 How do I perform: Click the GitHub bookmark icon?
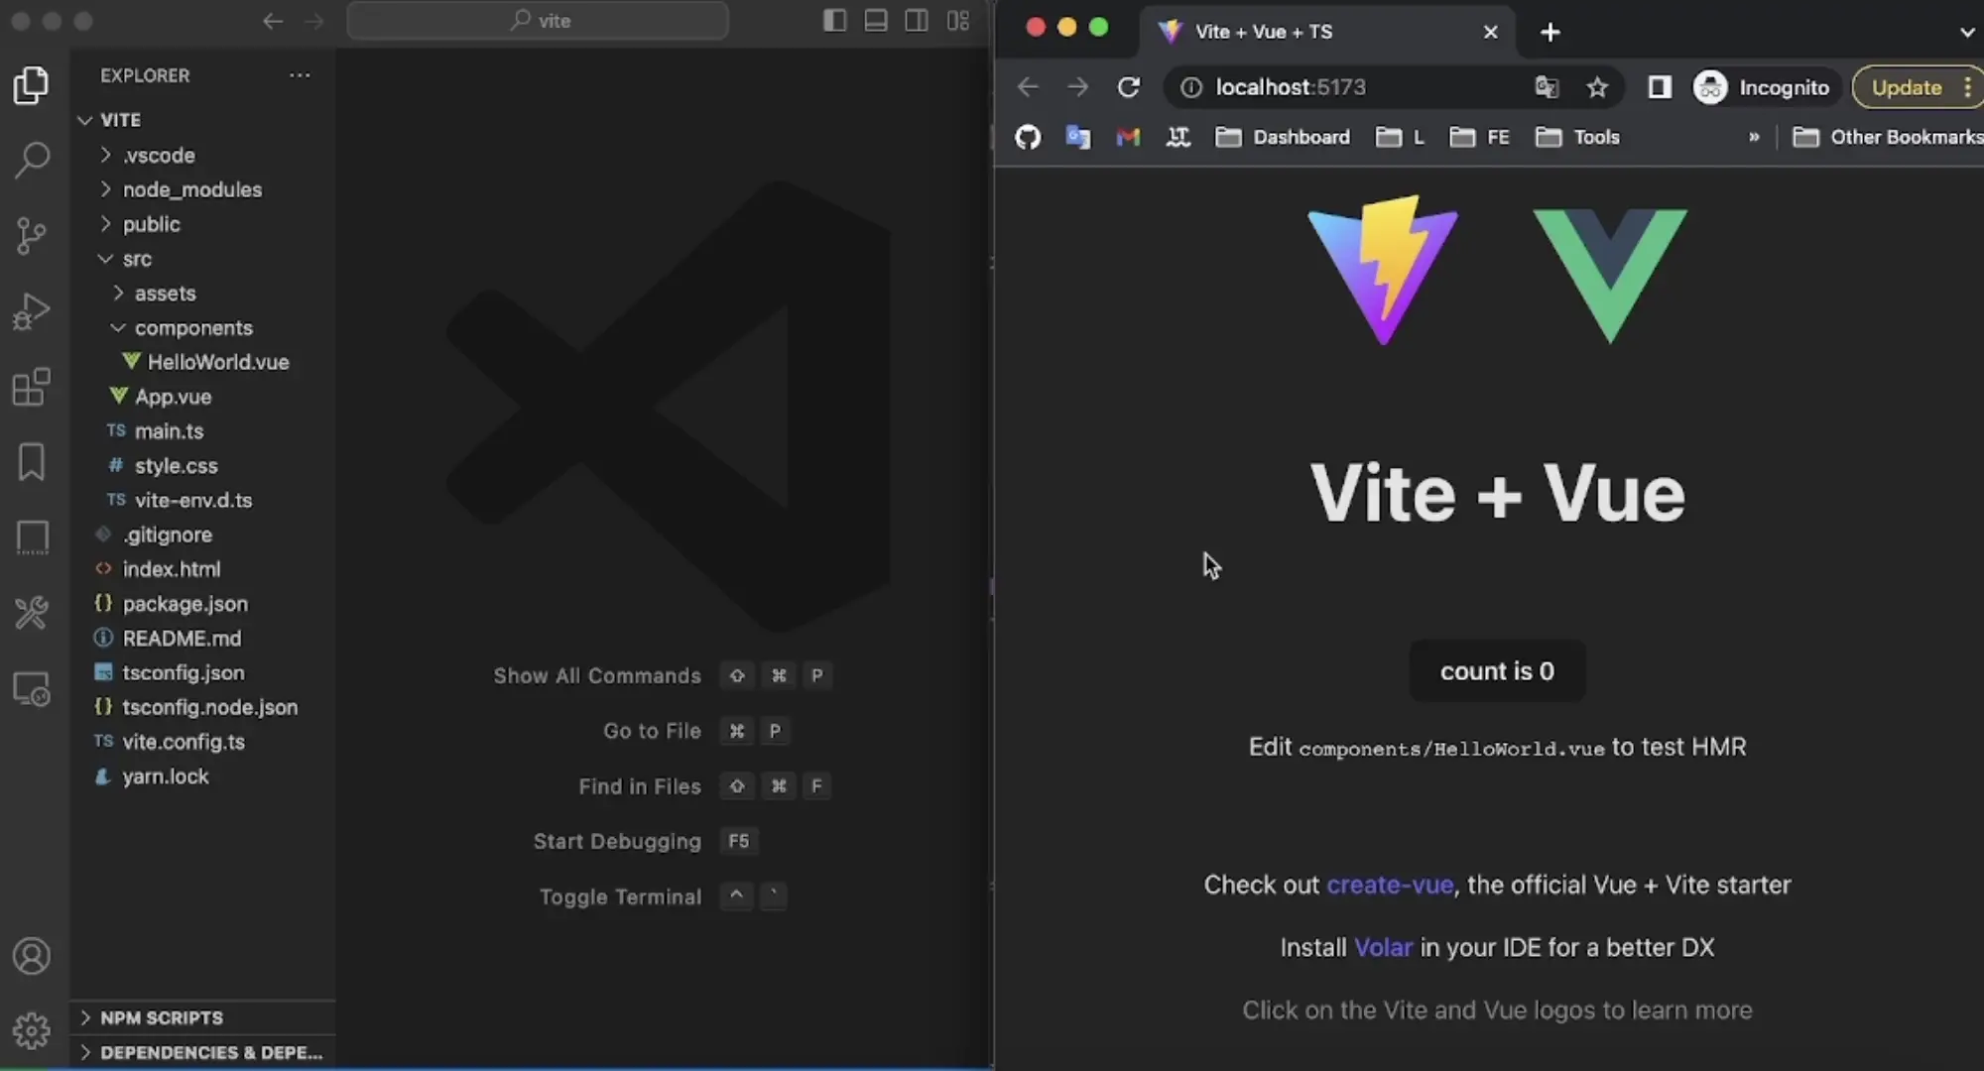(x=1028, y=137)
